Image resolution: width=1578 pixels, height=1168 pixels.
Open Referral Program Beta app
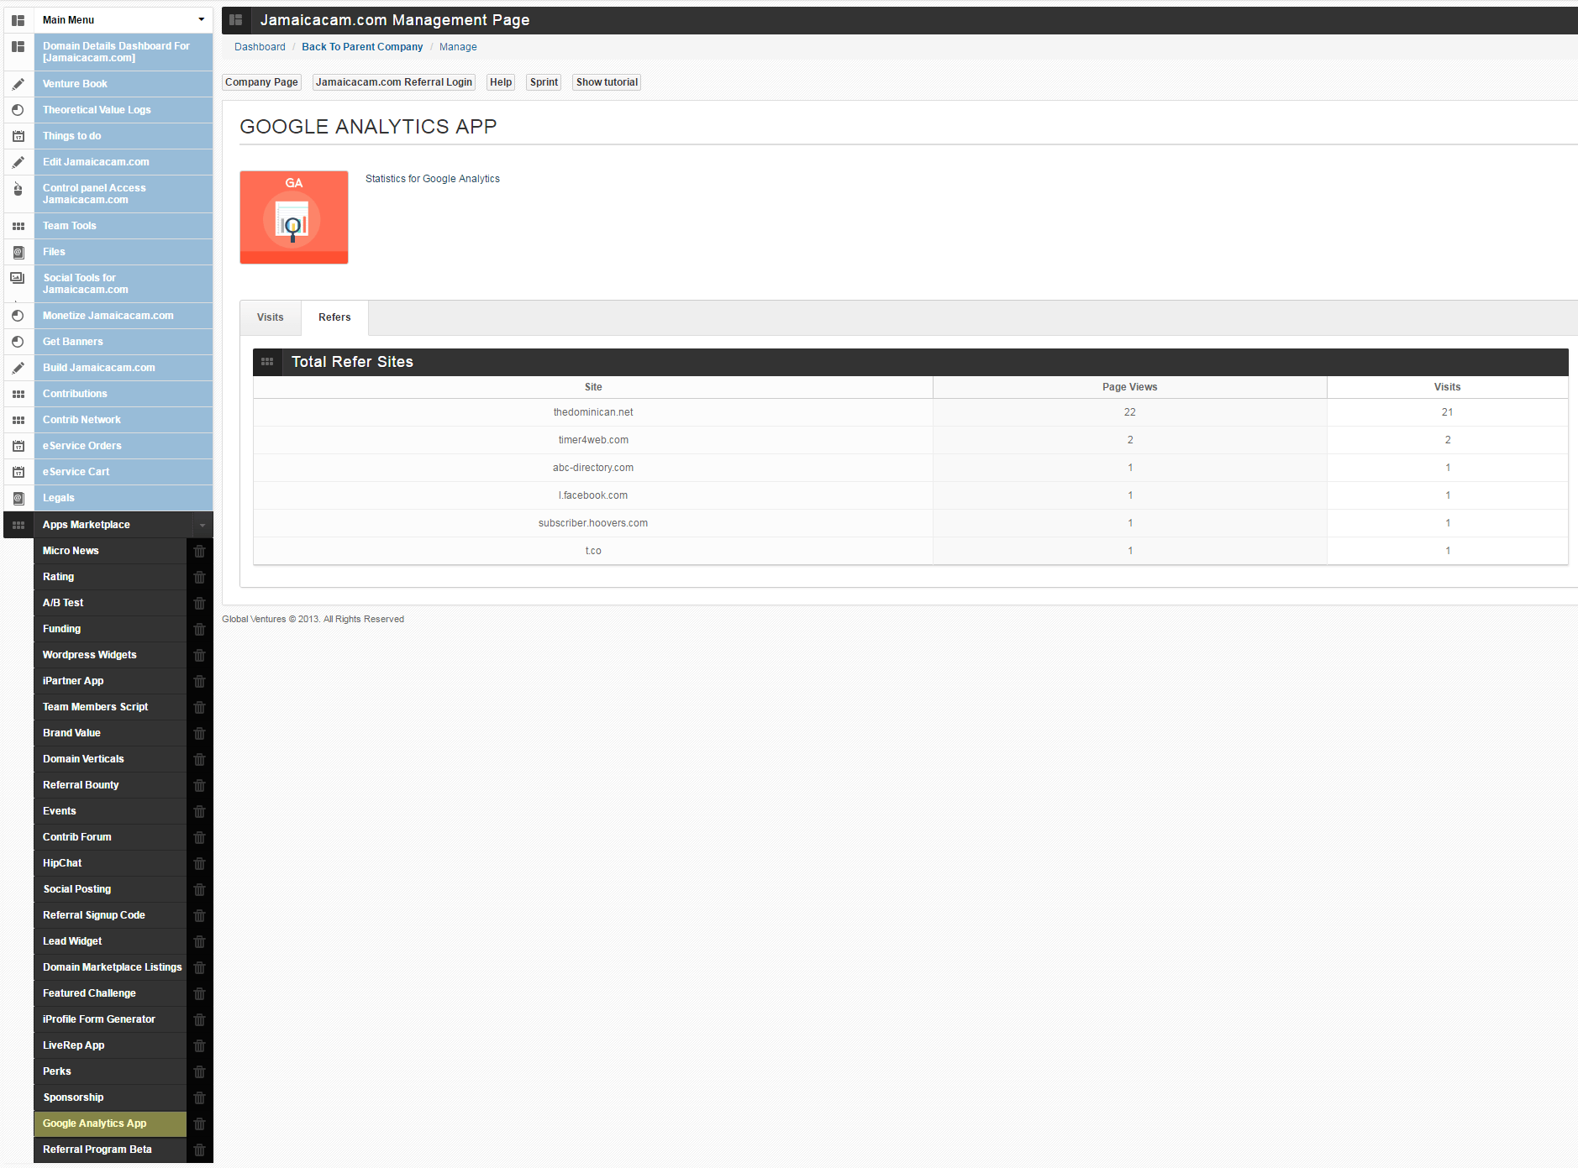[110, 1150]
